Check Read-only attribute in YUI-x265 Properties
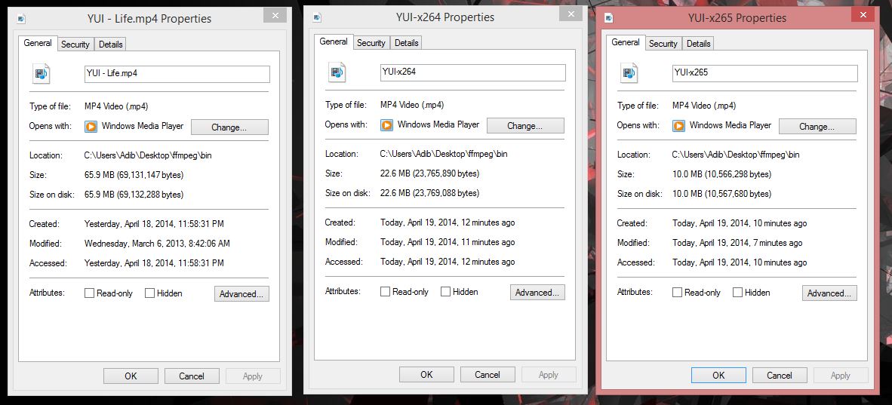This screenshot has width=892, height=405. click(x=677, y=293)
